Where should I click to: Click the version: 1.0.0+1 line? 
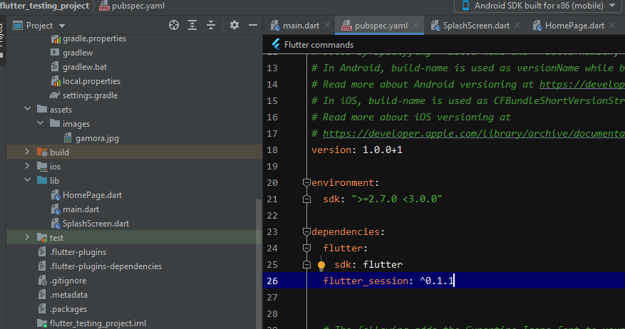coord(357,150)
